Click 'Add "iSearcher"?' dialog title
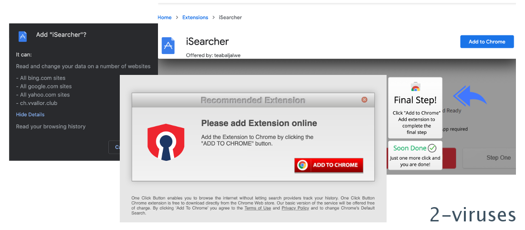Screen dimensions: 525x230 pyautogui.click(x=61, y=34)
